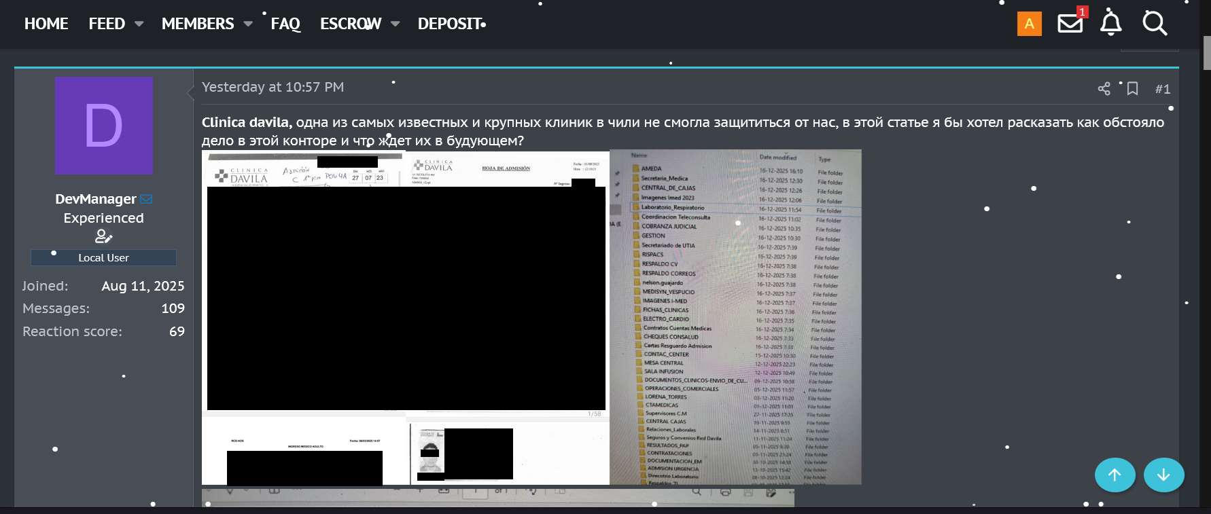Toggle the bookmark on post #1

[1132, 89]
